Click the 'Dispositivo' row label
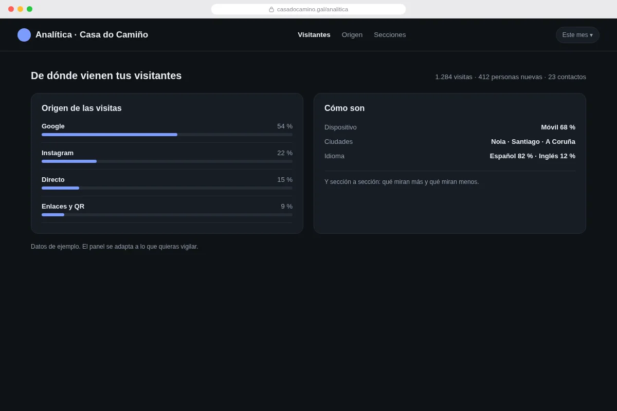Screen dimensions: 617x411 (x=340, y=127)
